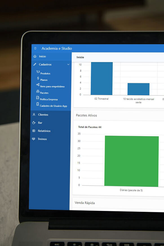Click the 10 tecido acrobático mensal bar
This screenshot has height=246, width=164.
tap(139, 89)
